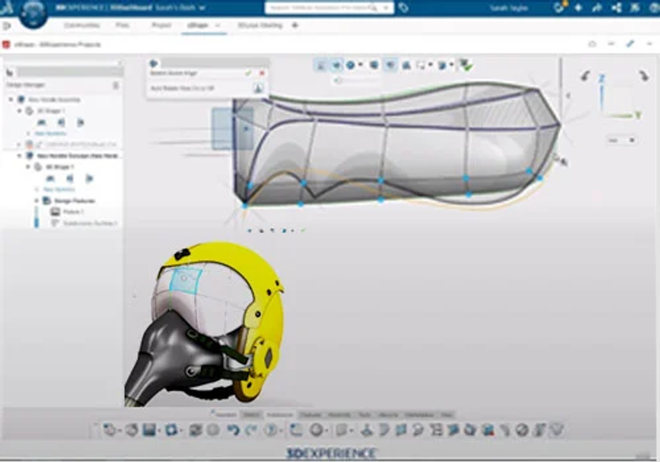Screen dimensions: 660x462
Task: Click the small green check below the 3D mesh
Action: pos(303,230)
